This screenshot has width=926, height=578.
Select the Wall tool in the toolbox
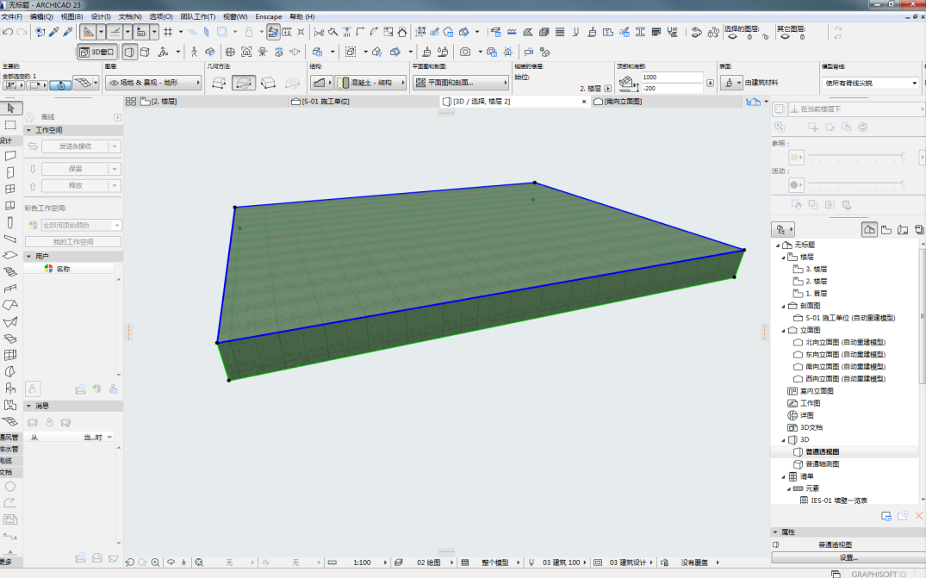tap(10, 156)
